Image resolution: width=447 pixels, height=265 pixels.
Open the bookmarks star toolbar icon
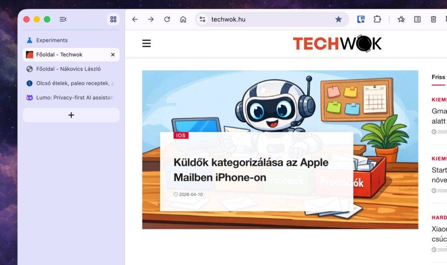pos(401,19)
